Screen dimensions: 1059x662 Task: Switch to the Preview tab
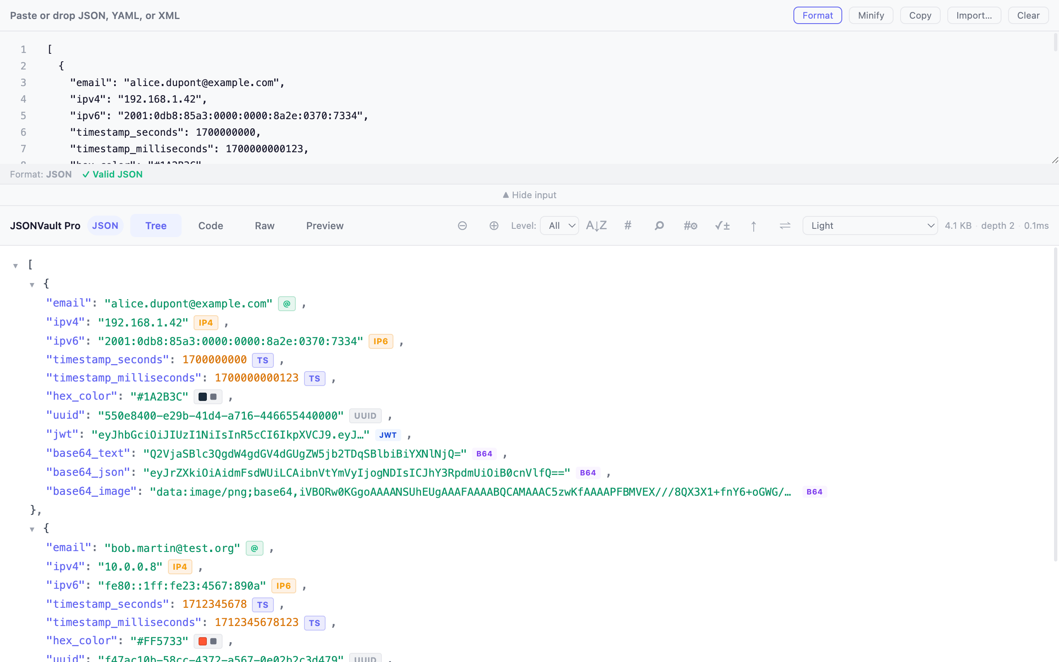pos(325,225)
